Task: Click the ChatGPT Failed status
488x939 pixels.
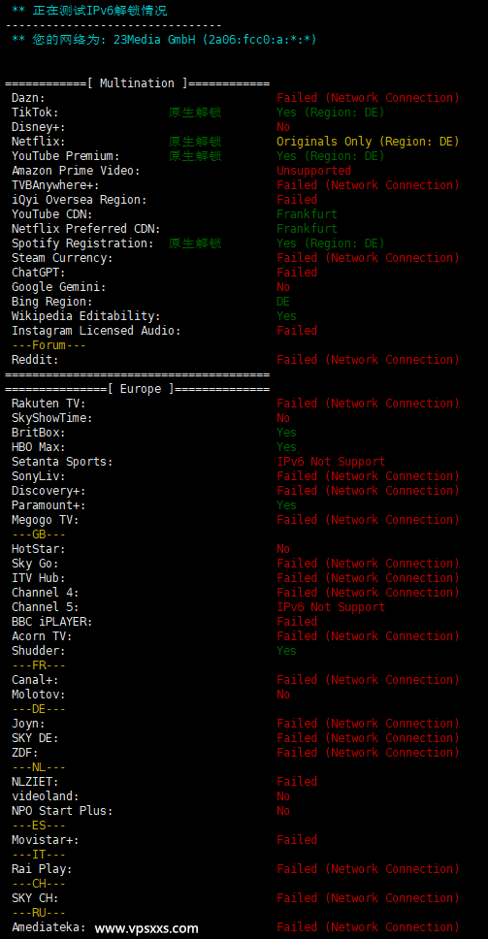Action: tap(297, 273)
